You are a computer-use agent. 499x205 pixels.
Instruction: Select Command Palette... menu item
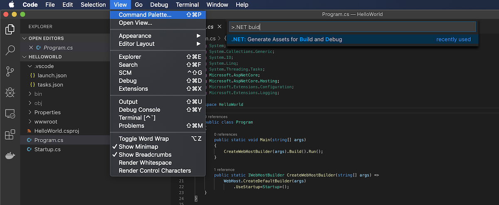point(158,15)
